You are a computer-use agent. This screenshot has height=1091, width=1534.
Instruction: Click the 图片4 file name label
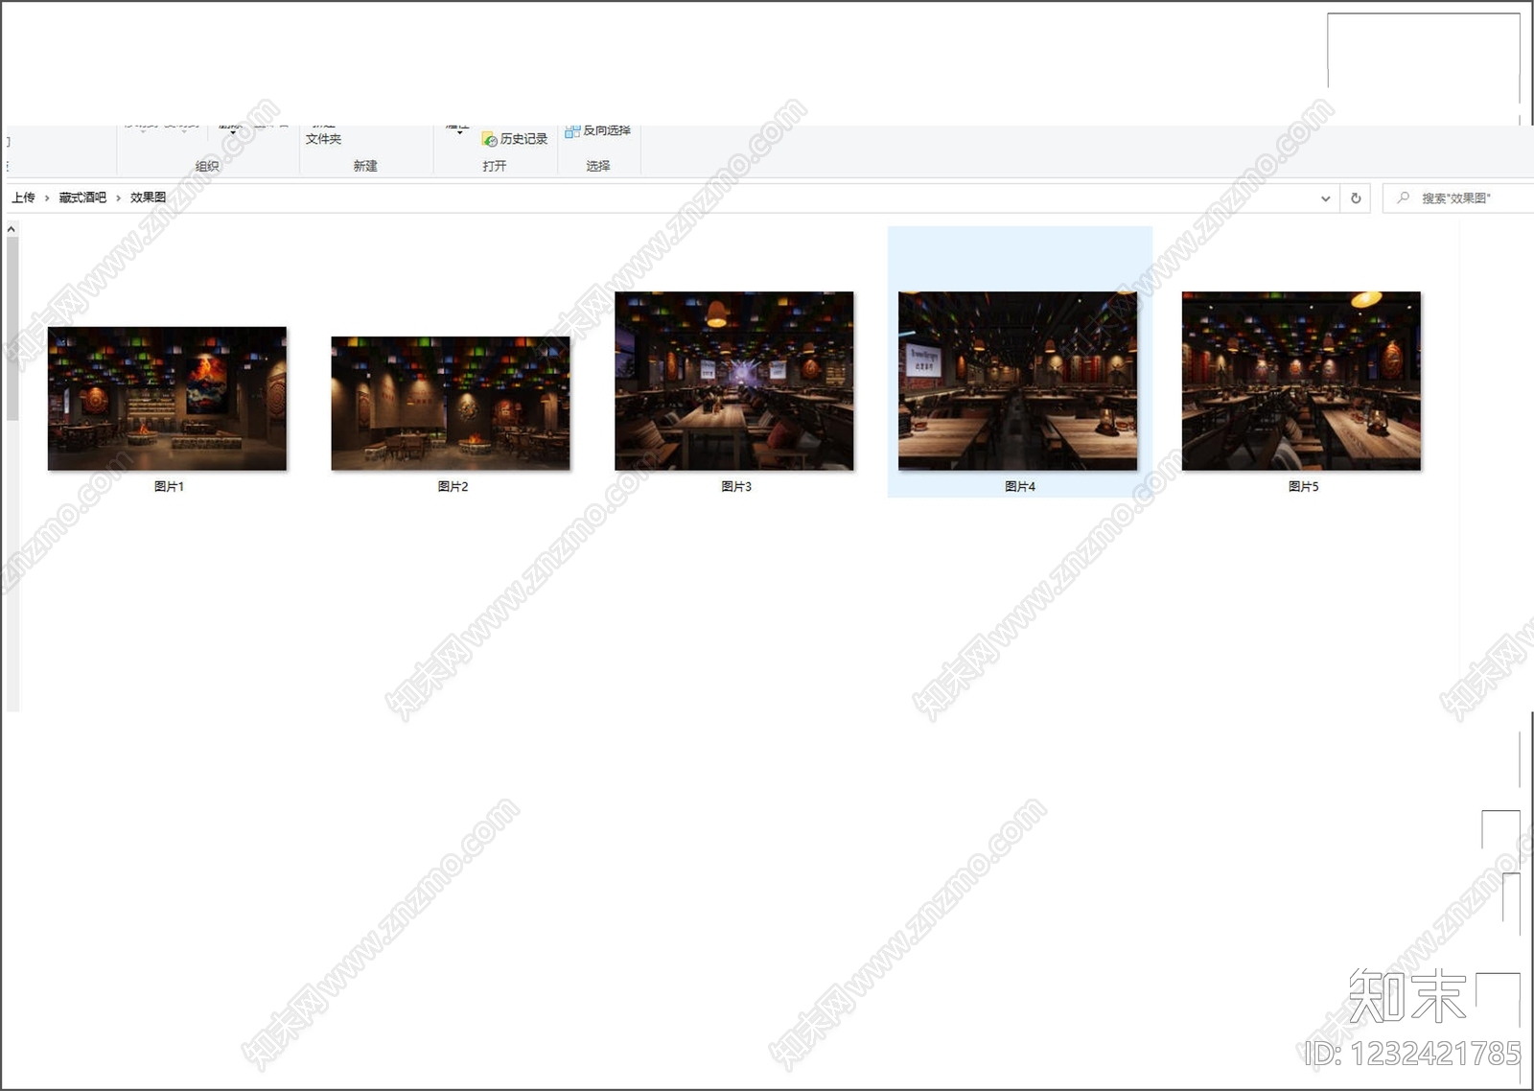(1020, 487)
